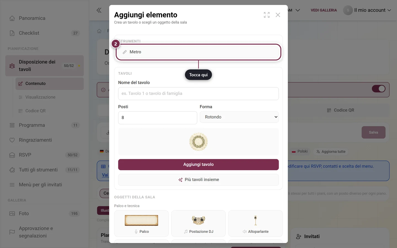397x248 pixels.
Task: Click the Nome del tavolo field
Action: point(198,94)
